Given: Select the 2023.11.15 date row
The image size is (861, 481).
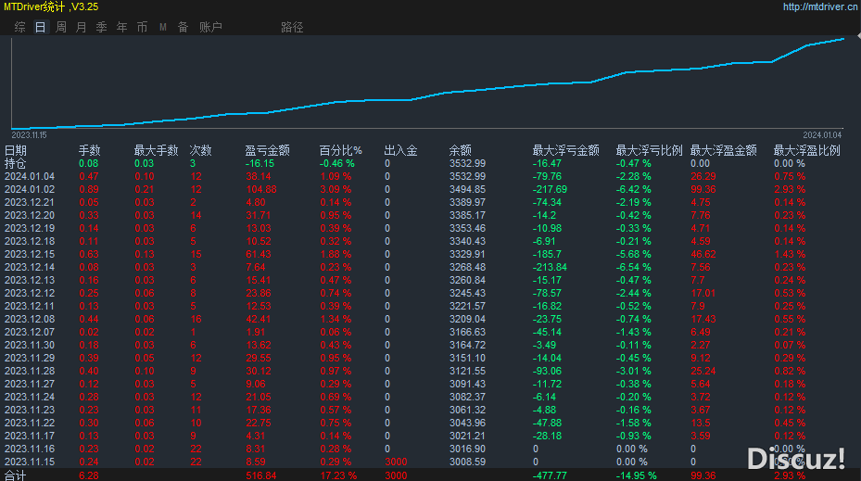Looking at the screenshot, I should click(430, 462).
